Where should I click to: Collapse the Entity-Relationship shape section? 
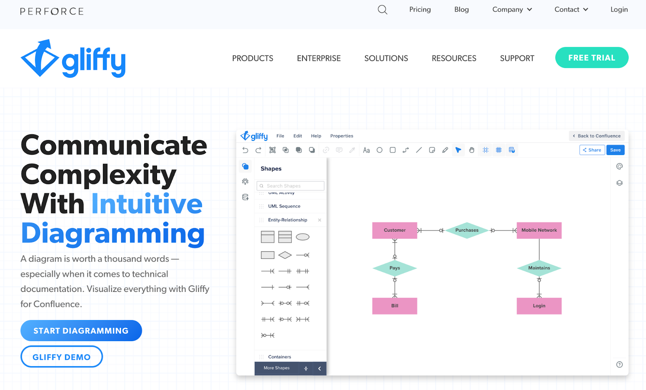pyautogui.click(x=287, y=220)
